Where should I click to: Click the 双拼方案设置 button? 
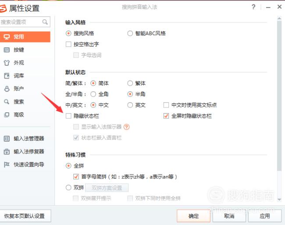[107, 188]
